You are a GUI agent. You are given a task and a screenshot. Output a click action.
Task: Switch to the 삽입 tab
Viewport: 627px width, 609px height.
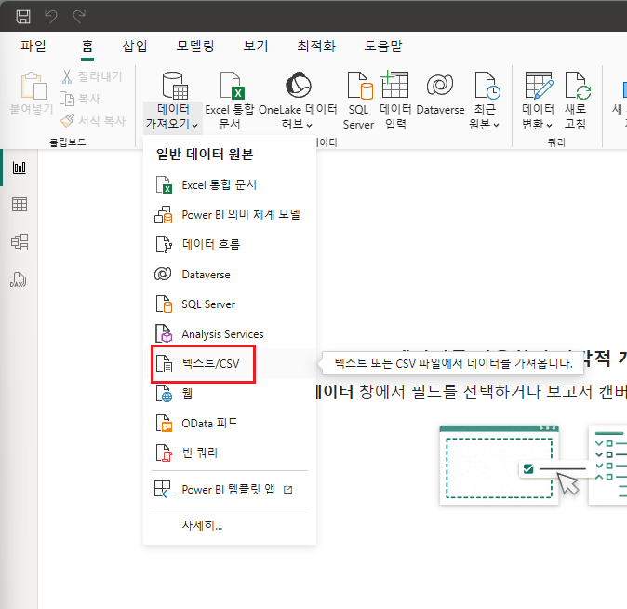click(x=135, y=46)
